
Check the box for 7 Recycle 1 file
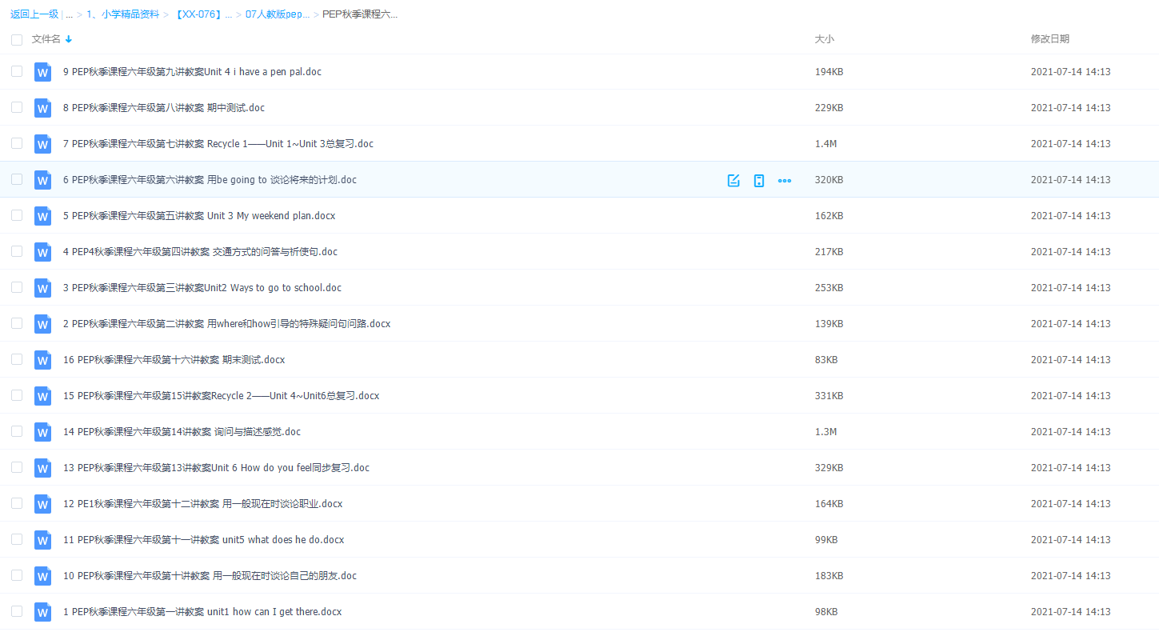(x=17, y=143)
